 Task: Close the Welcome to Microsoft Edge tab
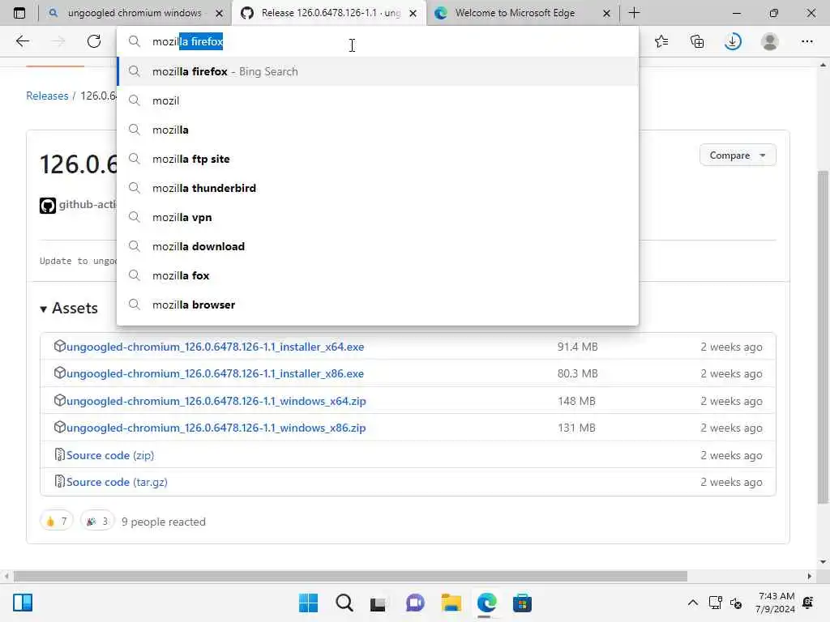tap(606, 13)
